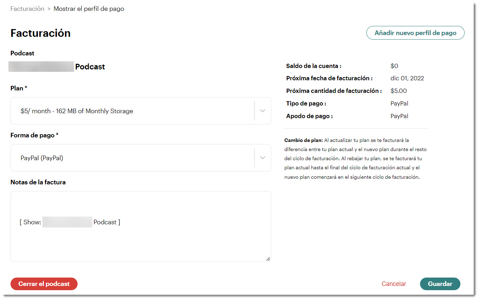Click the '$0' account balance value
Screen dimensions: 479x300
pyautogui.click(x=394, y=66)
